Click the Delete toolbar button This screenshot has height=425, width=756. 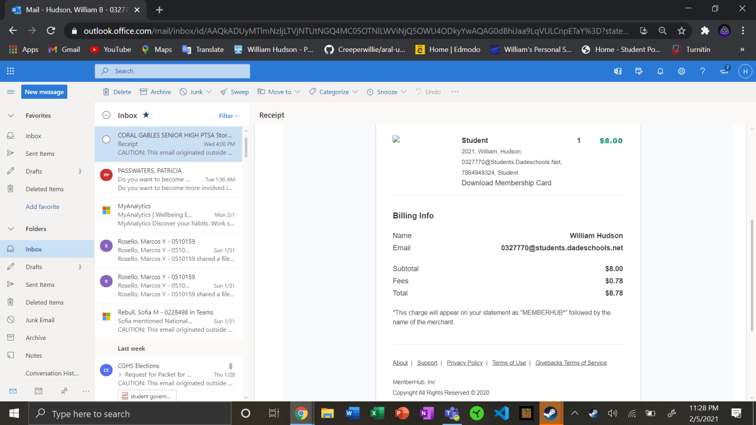coord(117,92)
